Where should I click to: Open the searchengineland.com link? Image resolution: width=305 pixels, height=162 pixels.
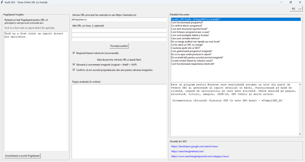188,151
